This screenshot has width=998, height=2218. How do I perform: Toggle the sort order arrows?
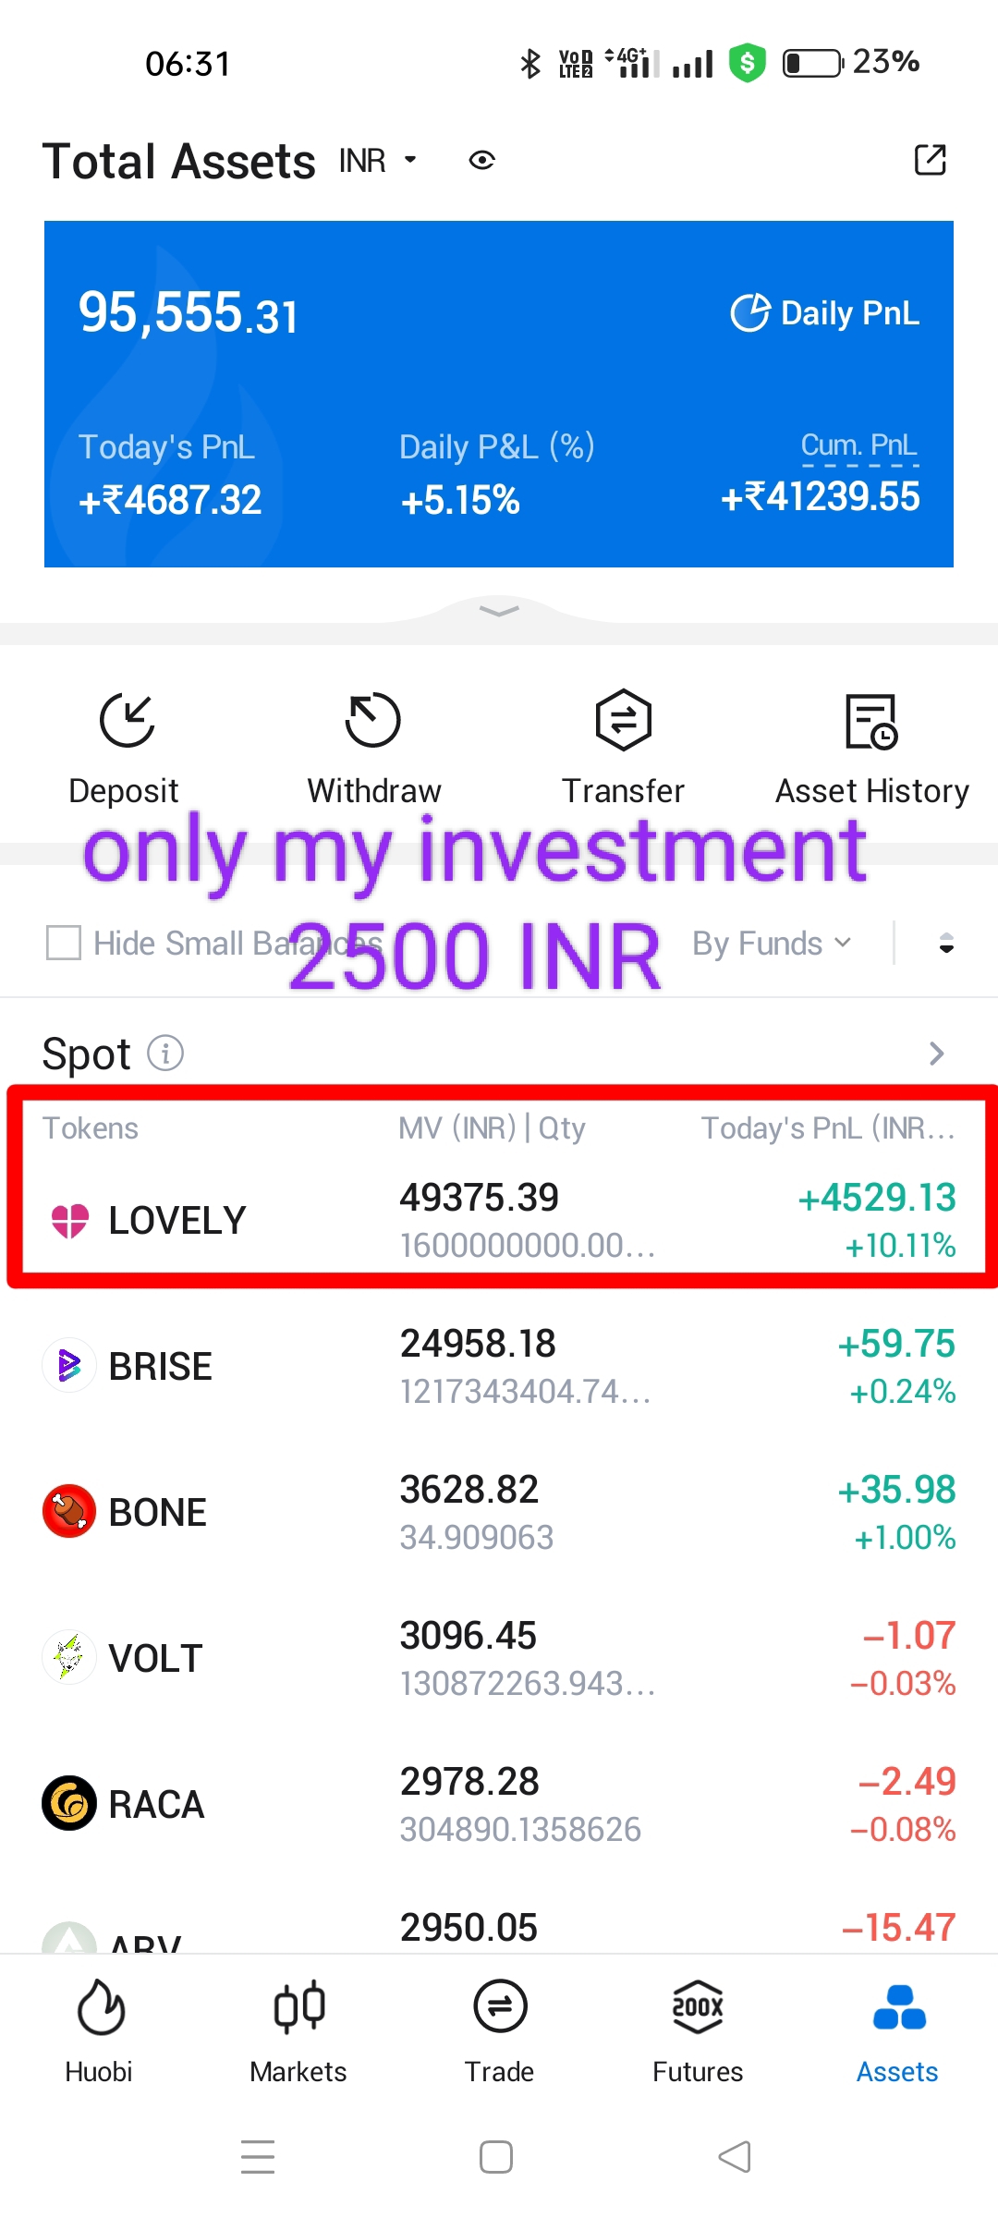point(945,944)
